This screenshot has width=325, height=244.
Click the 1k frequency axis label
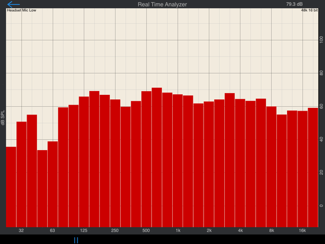(178, 230)
